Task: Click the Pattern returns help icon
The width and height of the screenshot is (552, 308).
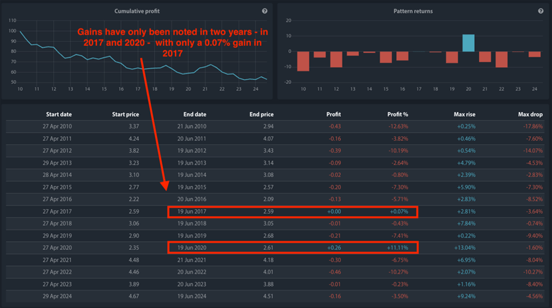Action: pyautogui.click(x=540, y=11)
